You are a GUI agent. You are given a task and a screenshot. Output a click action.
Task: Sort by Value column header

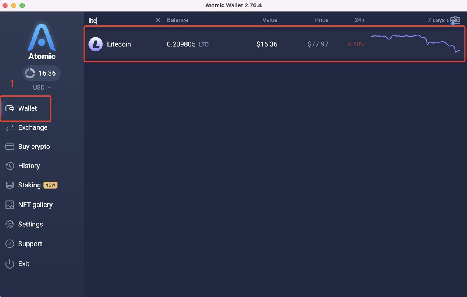(x=270, y=20)
